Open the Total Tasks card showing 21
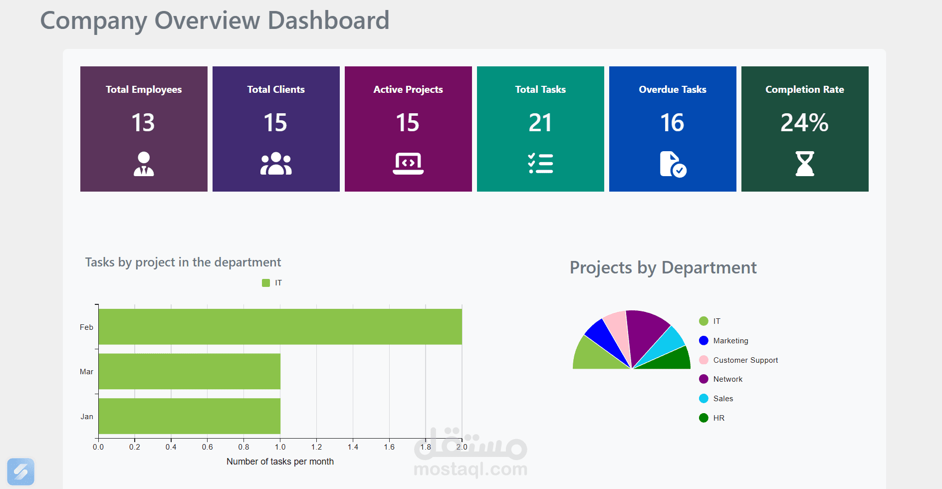Image resolution: width=942 pixels, height=489 pixels. tap(540, 122)
